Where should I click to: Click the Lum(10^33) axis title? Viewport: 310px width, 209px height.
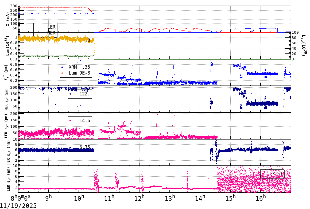7,46
